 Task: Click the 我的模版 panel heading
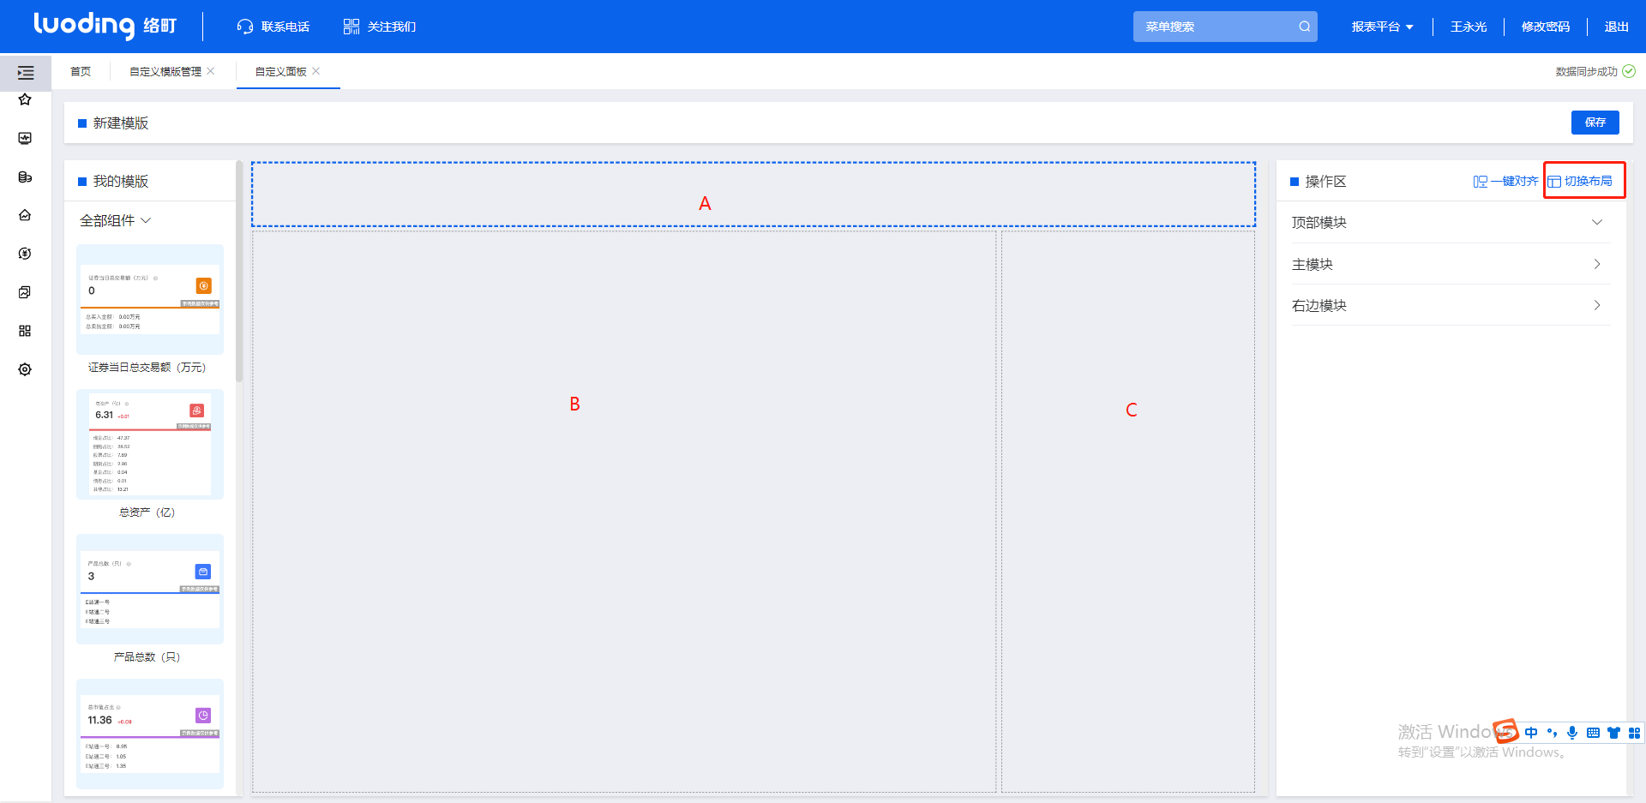click(x=121, y=182)
